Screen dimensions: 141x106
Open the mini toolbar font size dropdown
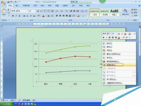(116, 34)
